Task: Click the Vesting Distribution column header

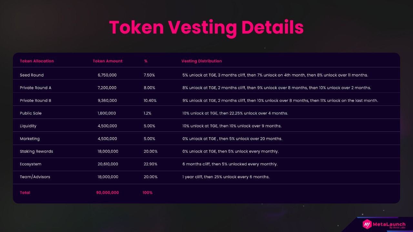Action: [202, 61]
